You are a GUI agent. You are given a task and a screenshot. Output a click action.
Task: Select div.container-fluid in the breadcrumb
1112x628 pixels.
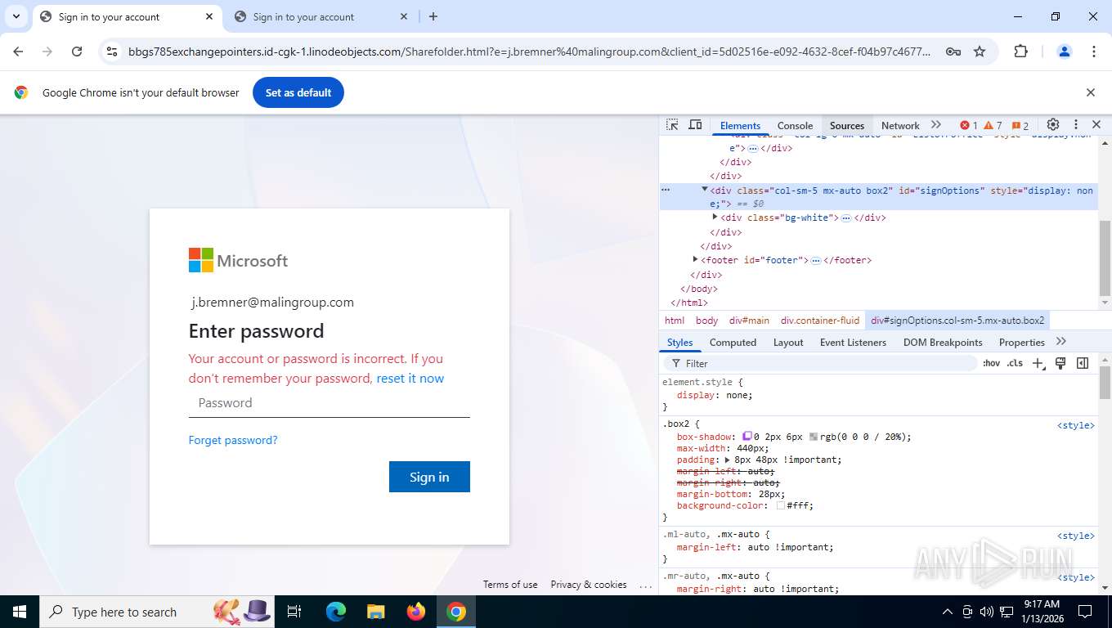(x=820, y=321)
